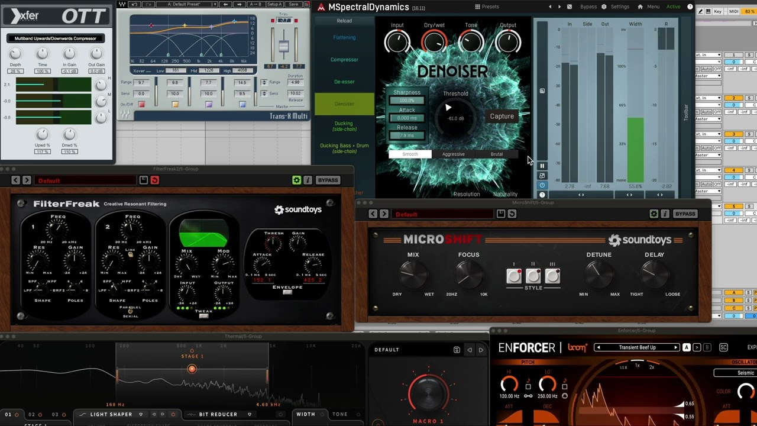Click Thermal STAGE 1 frequency node

(192, 369)
